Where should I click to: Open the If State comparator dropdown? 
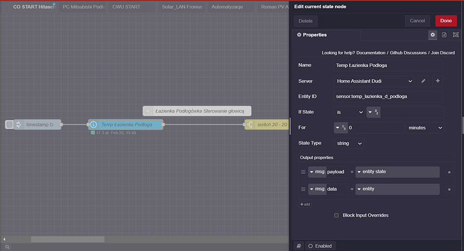click(349, 112)
